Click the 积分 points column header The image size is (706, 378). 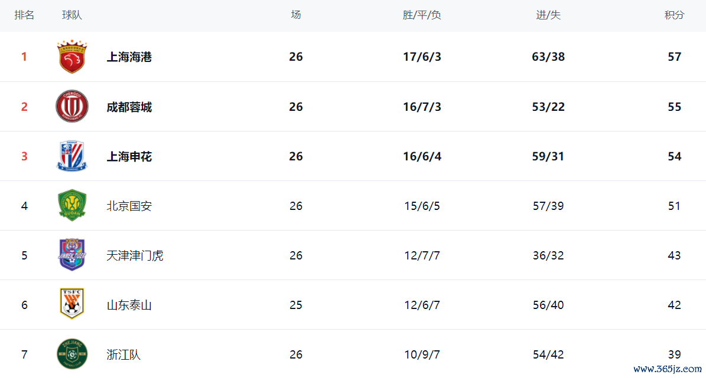coord(674,15)
